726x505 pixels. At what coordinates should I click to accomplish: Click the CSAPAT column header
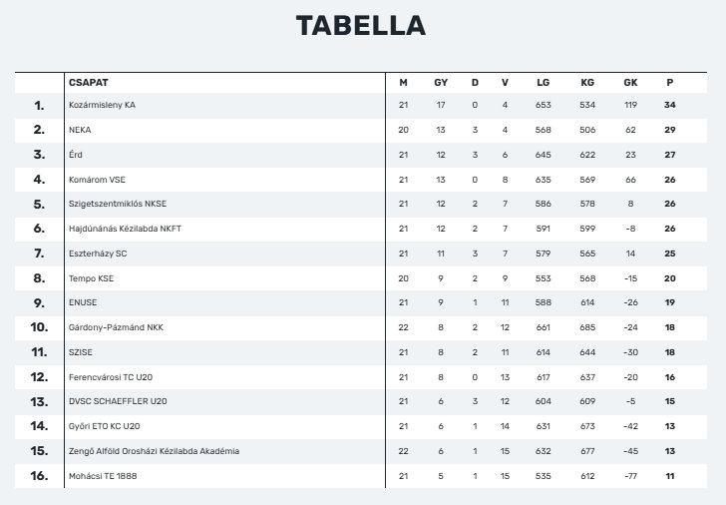[89, 83]
